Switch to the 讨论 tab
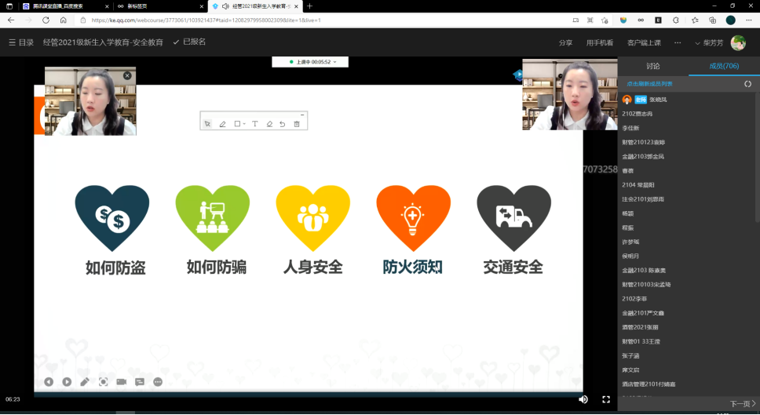 coord(653,66)
